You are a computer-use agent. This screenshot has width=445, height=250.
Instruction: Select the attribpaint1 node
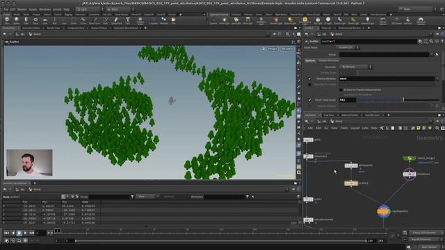pyautogui.click(x=351, y=165)
